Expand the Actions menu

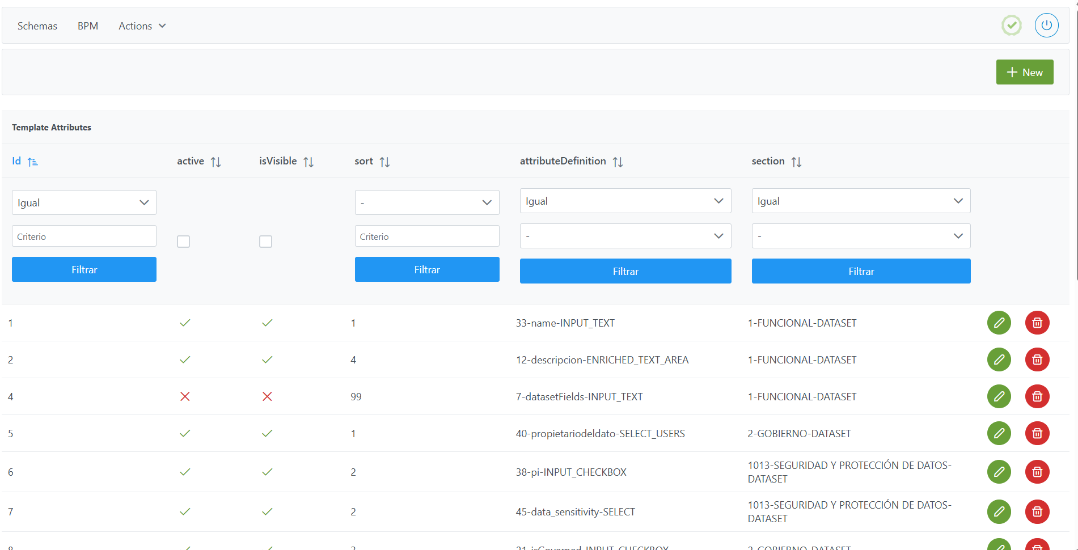tap(142, 26)
